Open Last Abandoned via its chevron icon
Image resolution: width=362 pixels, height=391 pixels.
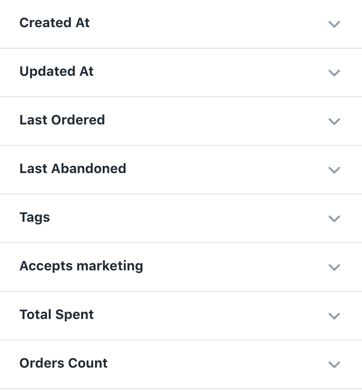[334, 170]
